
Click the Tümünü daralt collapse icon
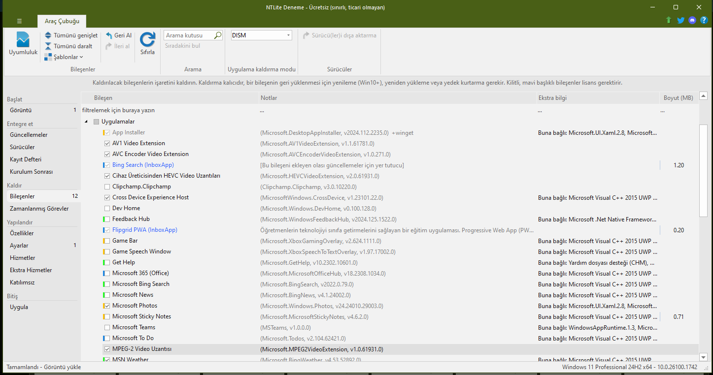(48, 46)
